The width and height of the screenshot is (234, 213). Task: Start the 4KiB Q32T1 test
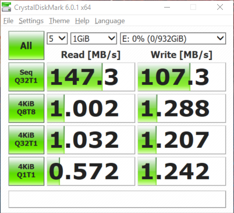tap(26, 140)
